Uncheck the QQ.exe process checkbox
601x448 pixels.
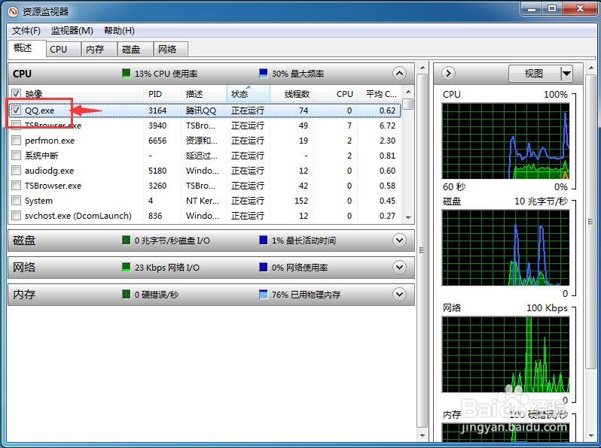(16, 110)
